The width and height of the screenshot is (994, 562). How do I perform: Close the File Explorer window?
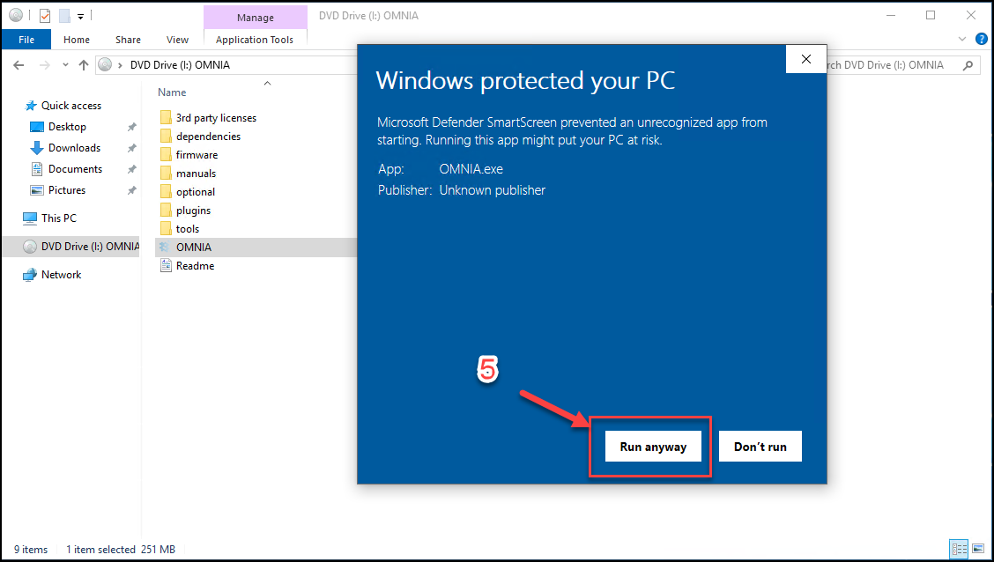pos(970,15)
